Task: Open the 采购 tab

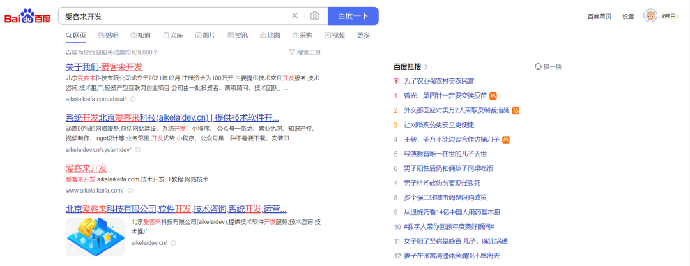Action: click(x=303, y=35)
